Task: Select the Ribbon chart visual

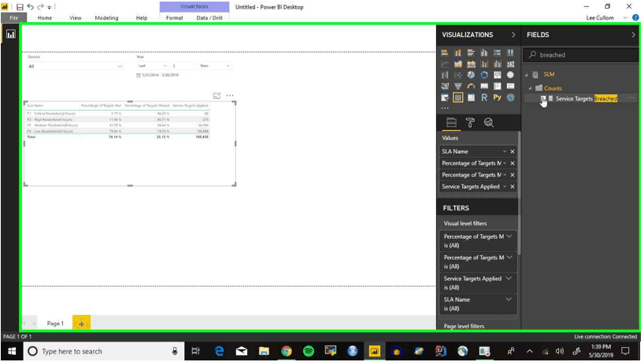Action: (x=510, y=64)
